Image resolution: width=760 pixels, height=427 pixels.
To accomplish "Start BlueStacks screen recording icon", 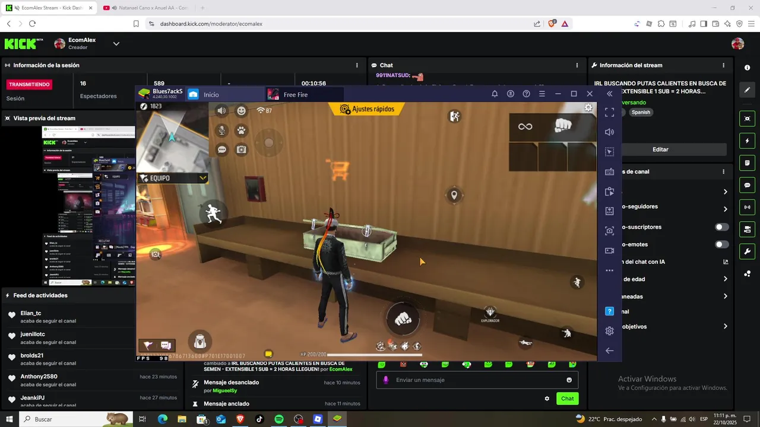I will [x=609, y=250].
